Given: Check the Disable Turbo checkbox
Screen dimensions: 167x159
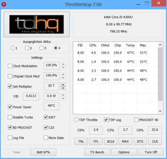Looking at the screenshot, I should (10, 117).
